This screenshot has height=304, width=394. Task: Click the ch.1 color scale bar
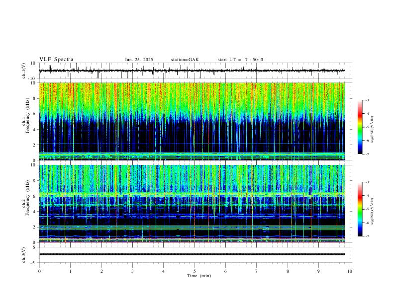(360, 127)
